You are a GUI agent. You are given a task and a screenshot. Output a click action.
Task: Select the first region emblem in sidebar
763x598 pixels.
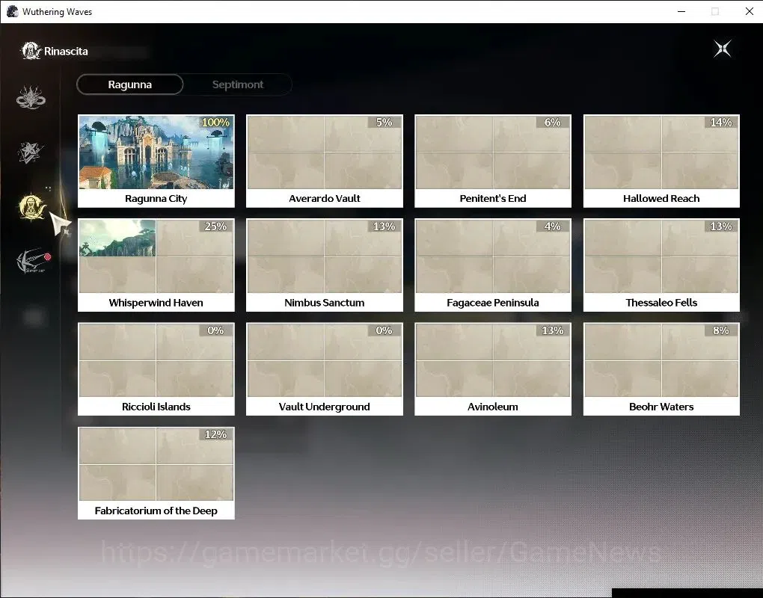[31, 97]
